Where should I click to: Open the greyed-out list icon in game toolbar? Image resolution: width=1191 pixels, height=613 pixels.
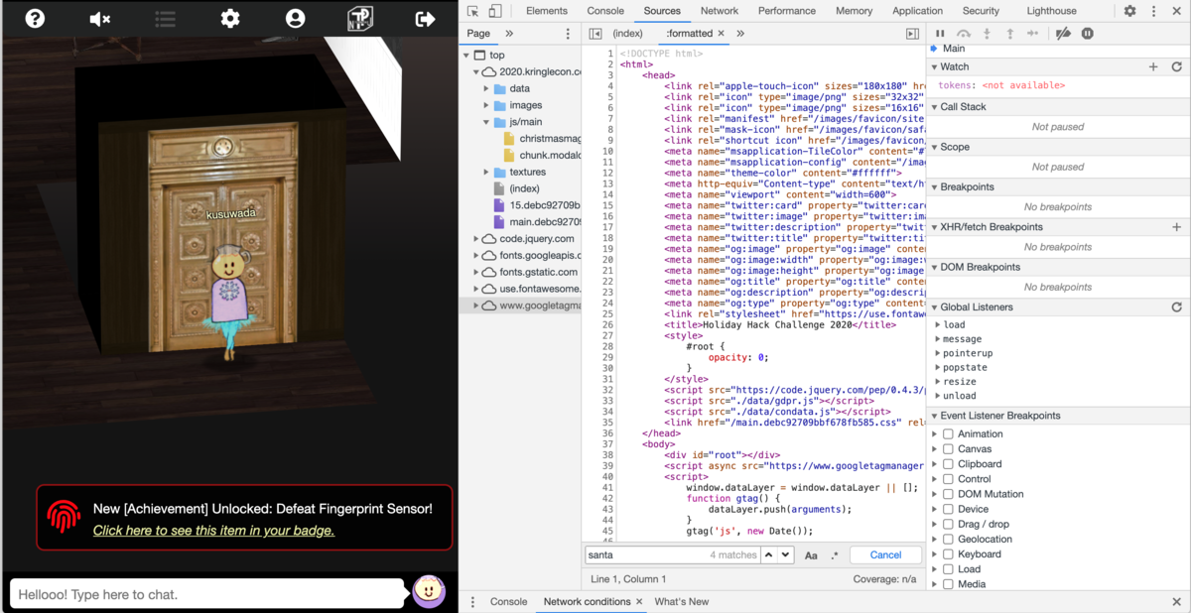[165, 19]
